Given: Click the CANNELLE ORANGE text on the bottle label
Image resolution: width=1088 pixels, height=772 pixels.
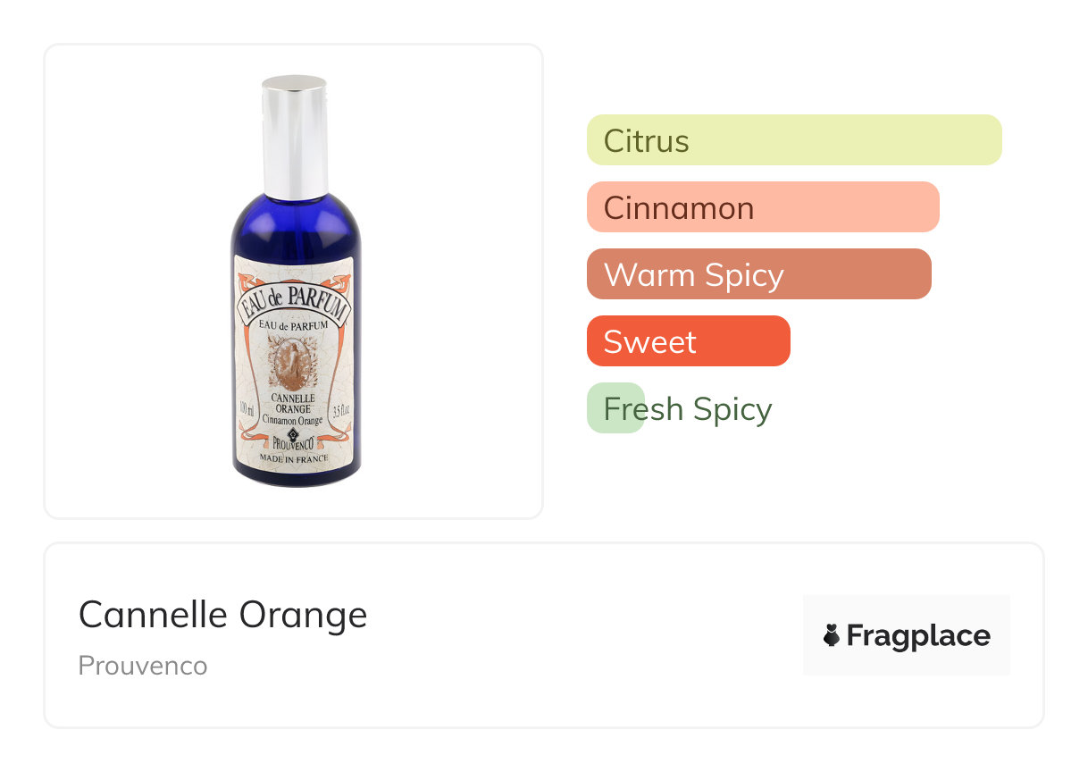Looking at the screenshot, I should [x=293, y=403].
